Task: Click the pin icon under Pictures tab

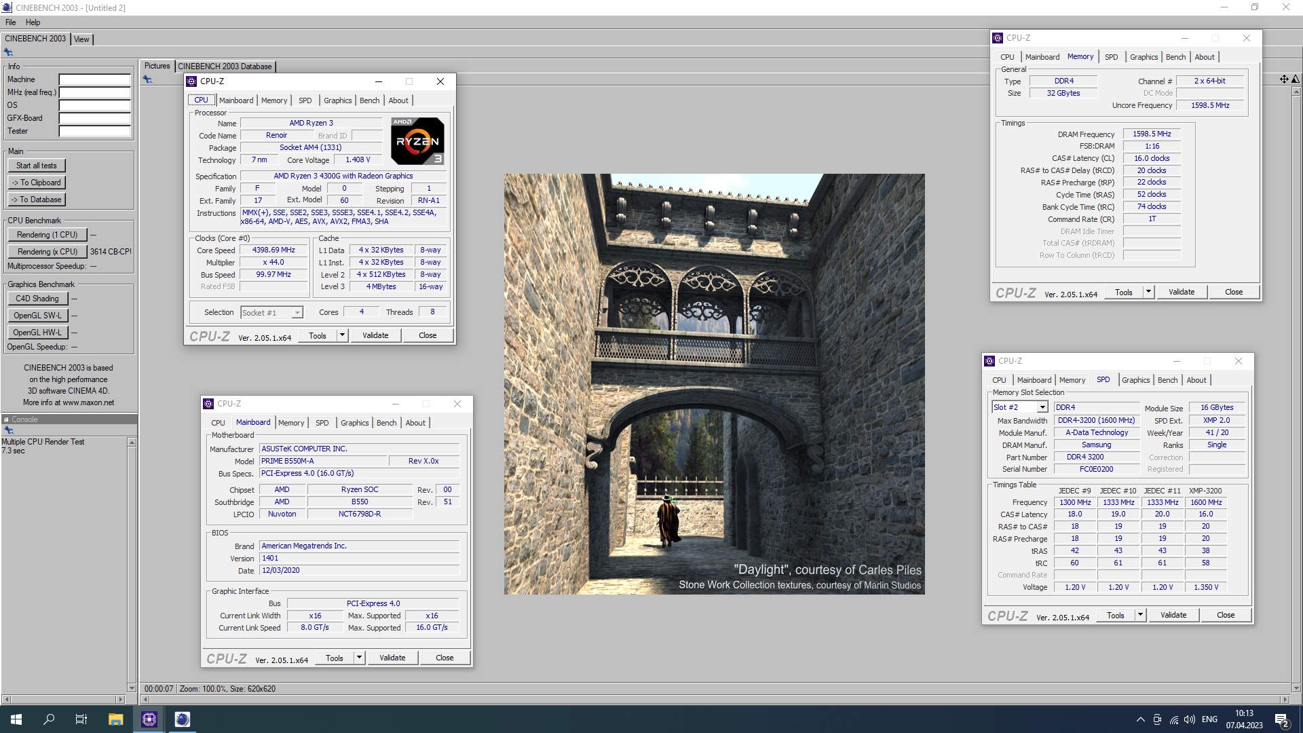Action: point(147,79)
